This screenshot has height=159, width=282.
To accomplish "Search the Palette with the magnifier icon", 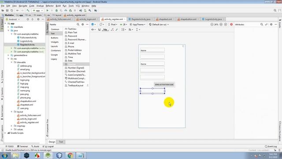I will pos(78,24).
